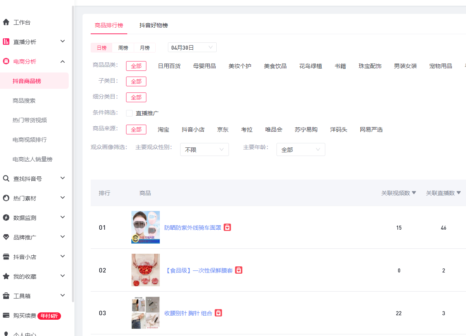466x336 pixels.
Task: Click the home icon beside 工作台
Action: pos(6,22)
